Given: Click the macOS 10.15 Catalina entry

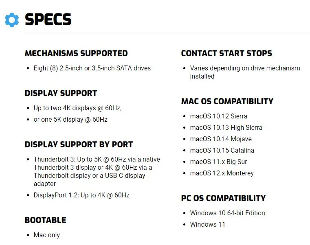Looking at the screenshot, I should coord(222,150).
